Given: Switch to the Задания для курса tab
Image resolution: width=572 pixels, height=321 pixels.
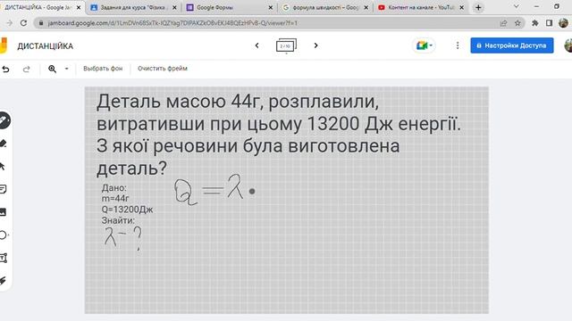Looking at the screenshot, I should [x=133, y=8].
